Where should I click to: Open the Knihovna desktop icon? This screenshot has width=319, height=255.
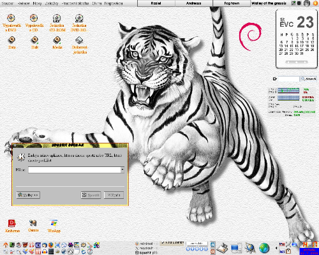(x=12, y=226)
